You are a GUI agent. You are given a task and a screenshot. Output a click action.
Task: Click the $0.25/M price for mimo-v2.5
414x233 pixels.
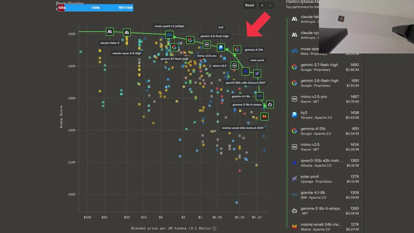pos(352,150)
